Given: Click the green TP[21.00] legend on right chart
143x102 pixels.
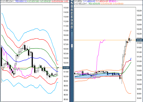Looking at the screenshot, I should click(x=94, y=4).
